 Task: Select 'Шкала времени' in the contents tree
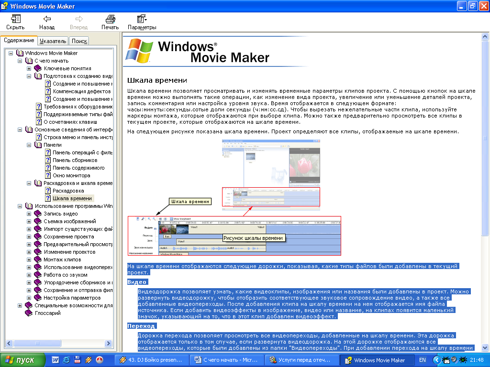[72, 198]
